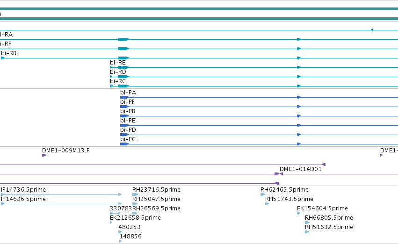Click the RH25047.5prime EST label
398x244 pixels.
156,199
